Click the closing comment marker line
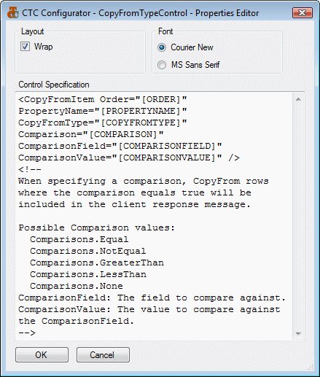The width and height of the screenshot is (320, 377). pyautogui.click(x=27, y=333)
